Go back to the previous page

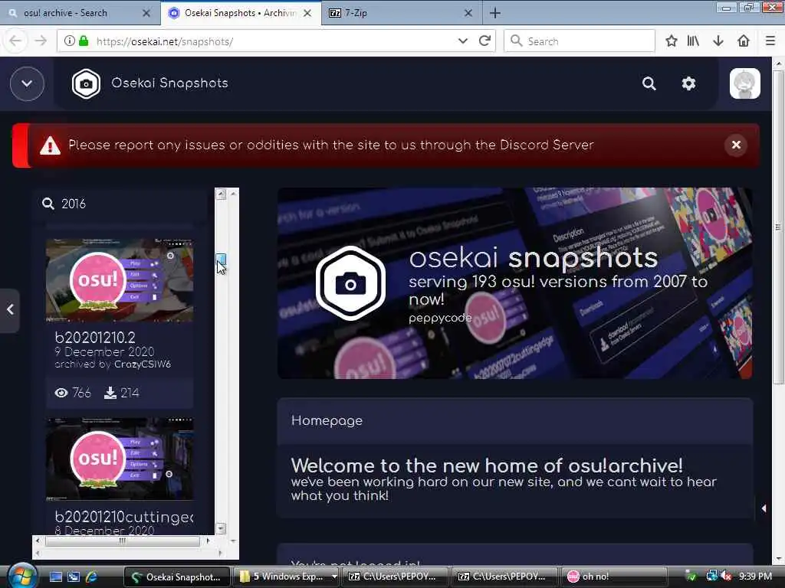[15, 41]
